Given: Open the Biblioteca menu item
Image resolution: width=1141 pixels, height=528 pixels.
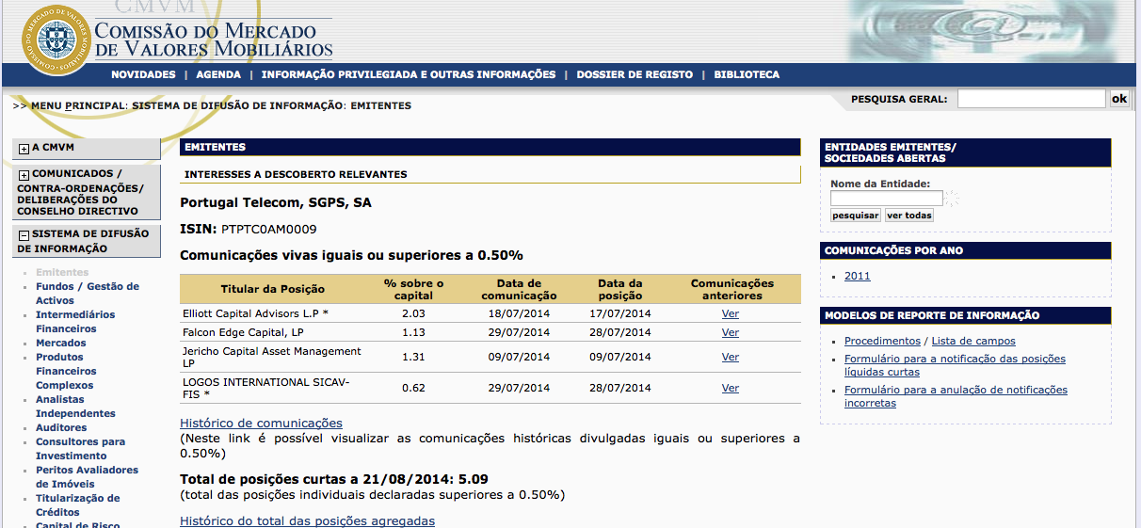Looking at the screenshot, I should [747, 74].
